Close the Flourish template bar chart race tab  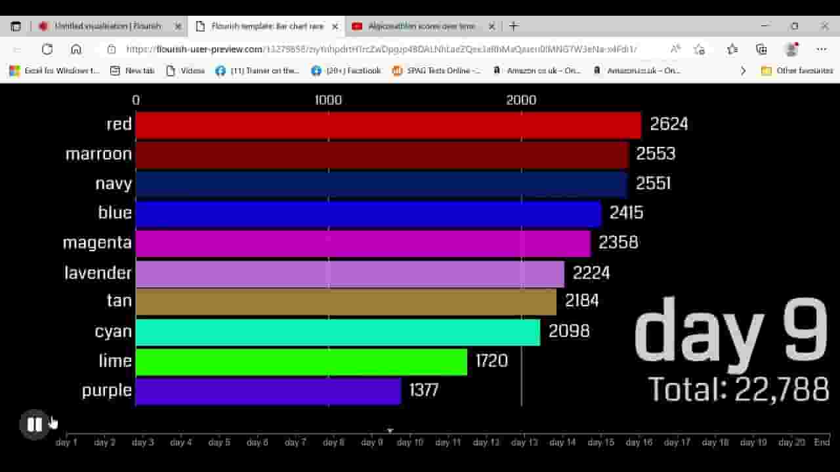[x=335, y=26]
